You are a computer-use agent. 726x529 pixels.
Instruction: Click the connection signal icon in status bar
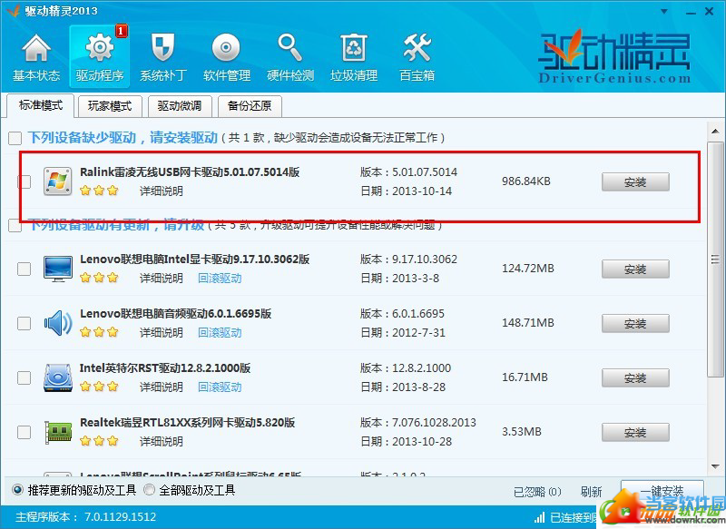tap(539, 517)
